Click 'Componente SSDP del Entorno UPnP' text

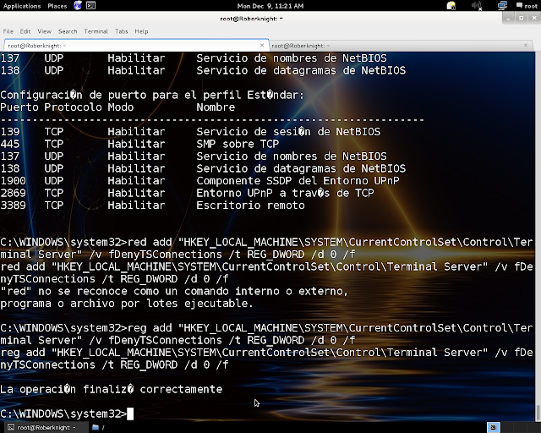298,181
